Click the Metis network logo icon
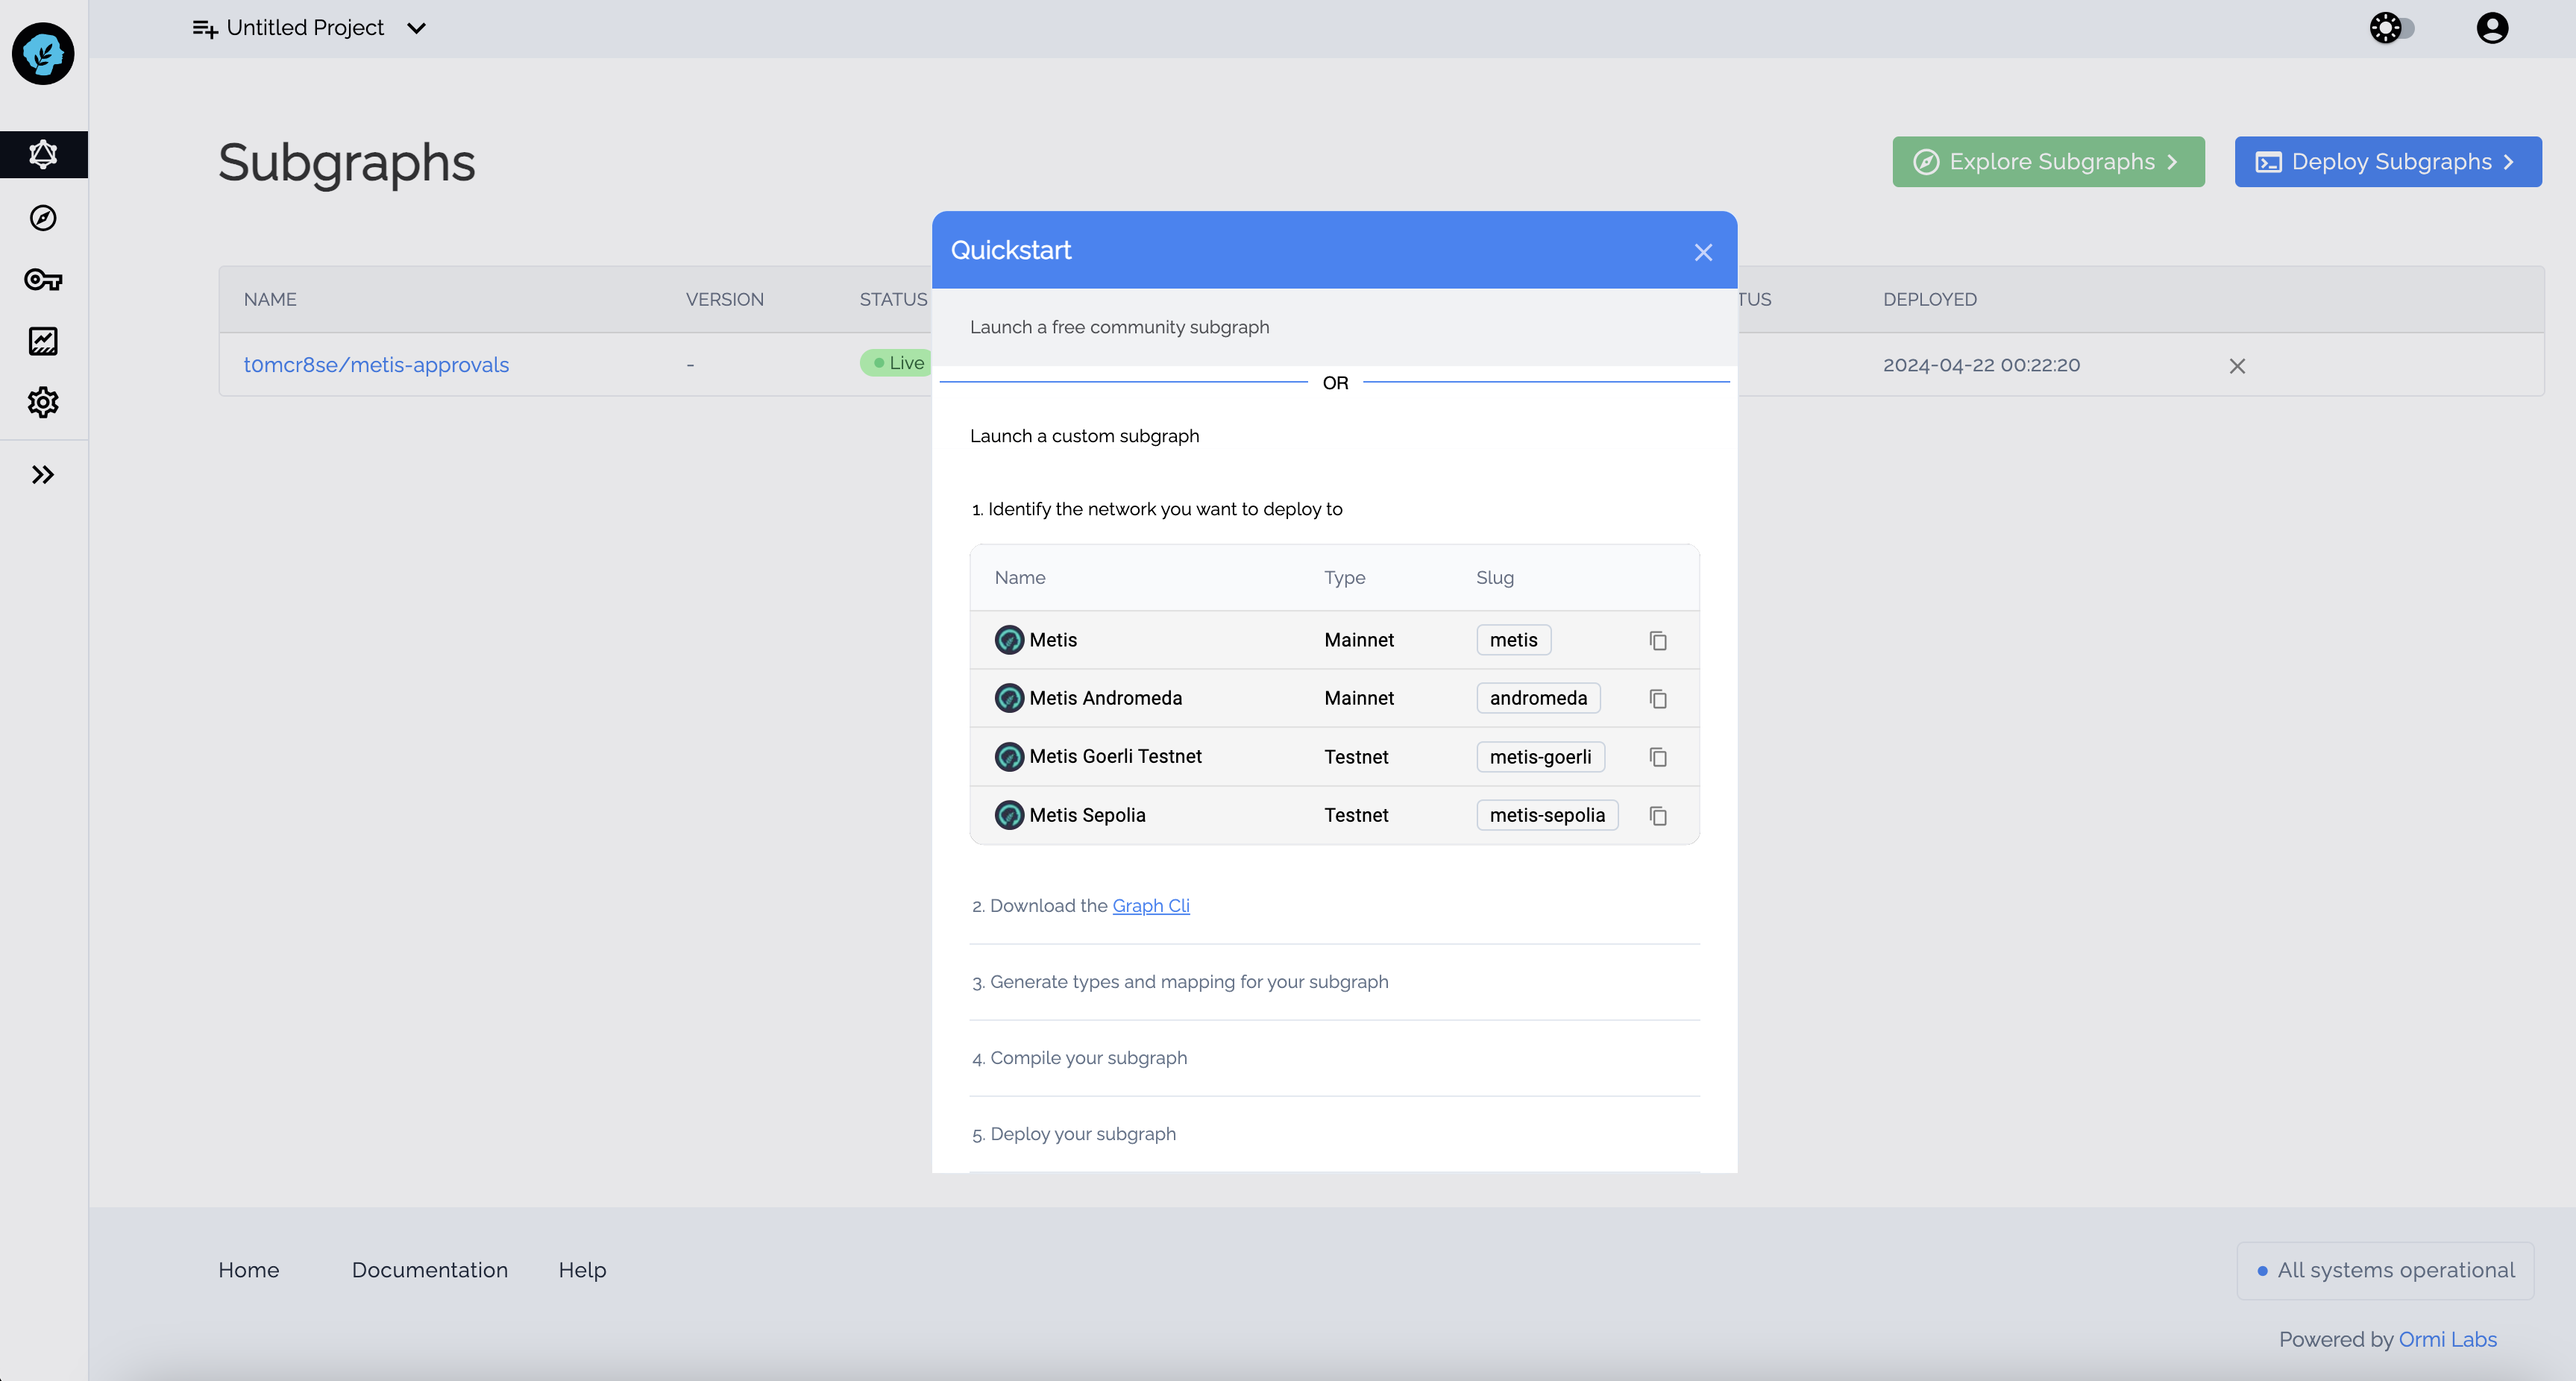Viewport: 2576px width, 1381px height. pyautogui.click(x=1009, y=640)
